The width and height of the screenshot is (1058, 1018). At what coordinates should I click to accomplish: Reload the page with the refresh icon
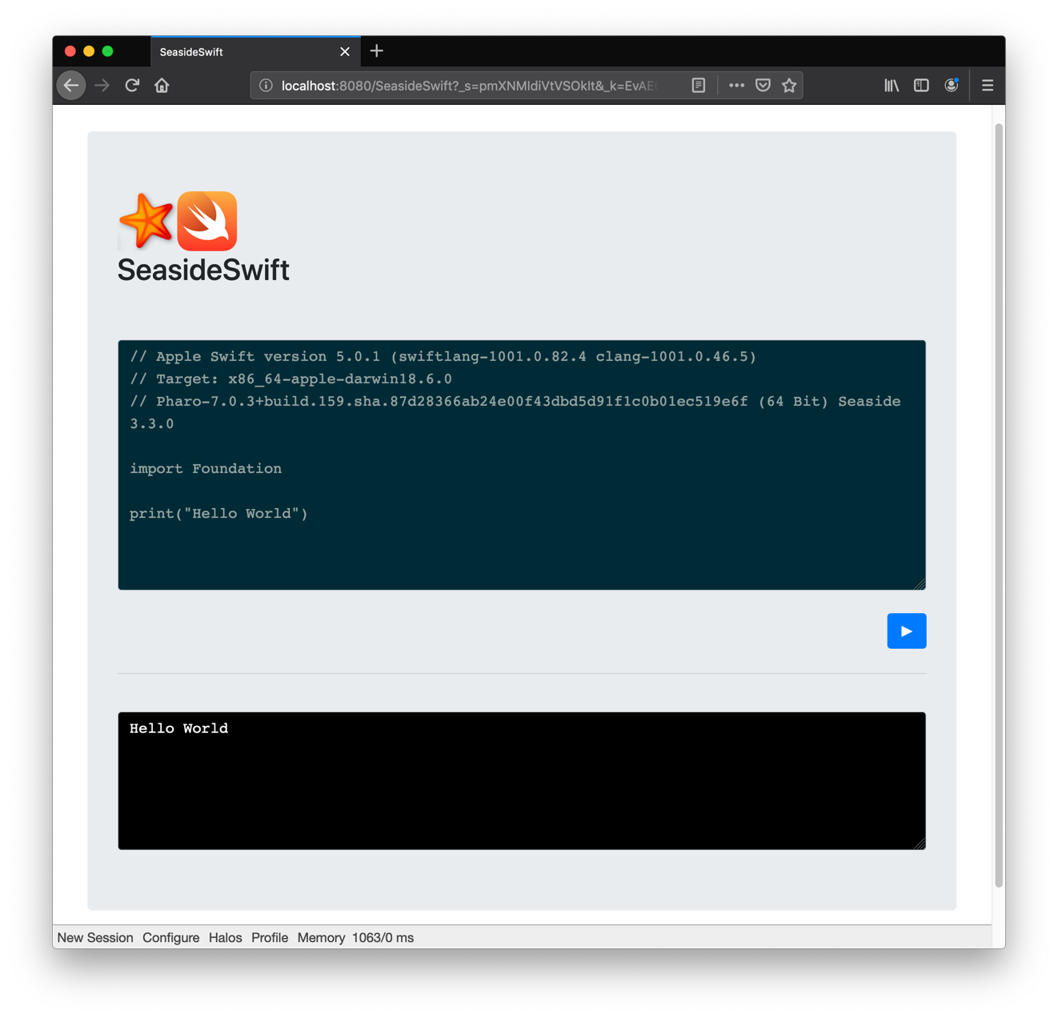[132, 86]
